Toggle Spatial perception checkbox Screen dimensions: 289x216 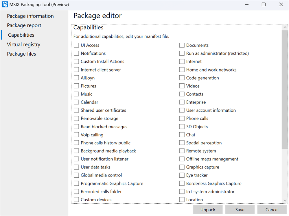coord(182,143)
